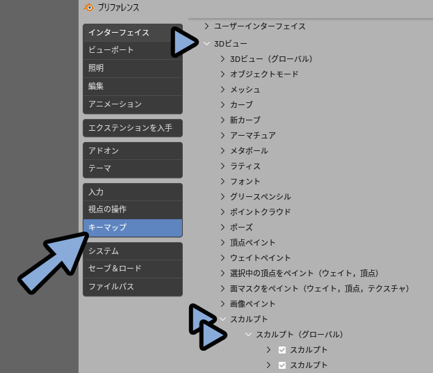Open the アドオン preferences section
The width and height of the screenshot is (433, 373).
(132, 151)
